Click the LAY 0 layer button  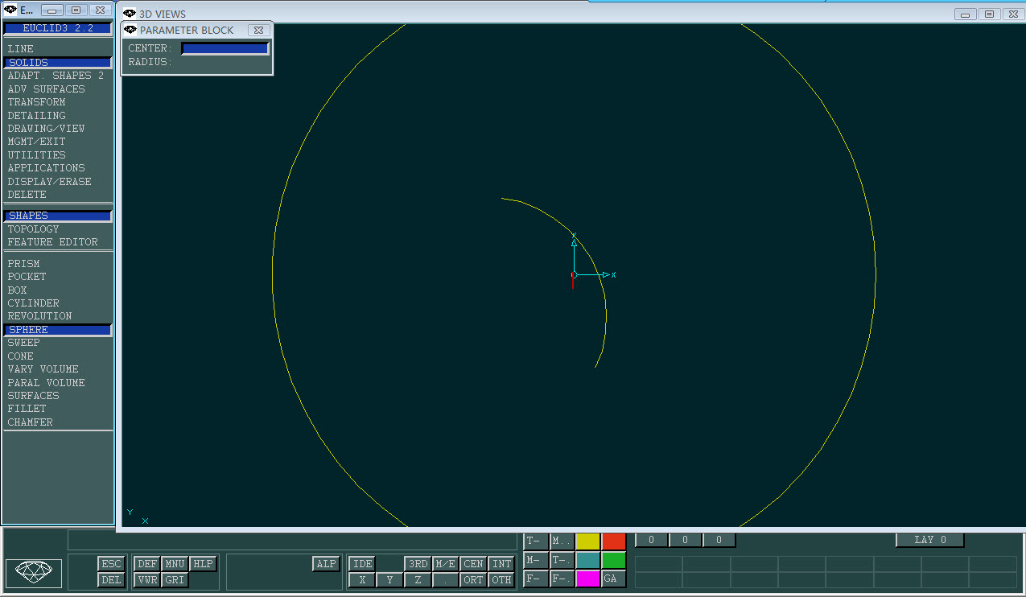point(930,540)
